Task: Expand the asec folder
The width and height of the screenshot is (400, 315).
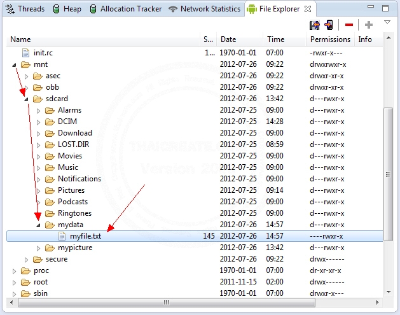Action: [26, 76]
